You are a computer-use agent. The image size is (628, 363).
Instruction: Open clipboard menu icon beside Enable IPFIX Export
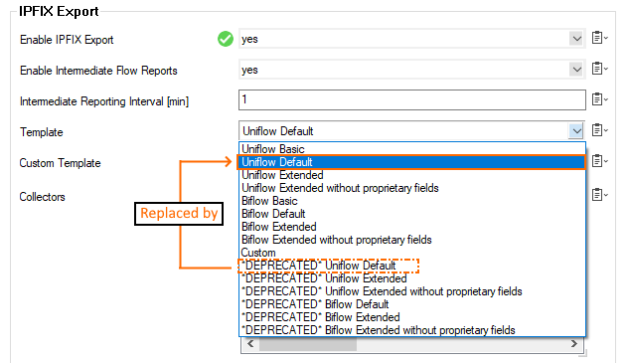click(x=599, y=38)
